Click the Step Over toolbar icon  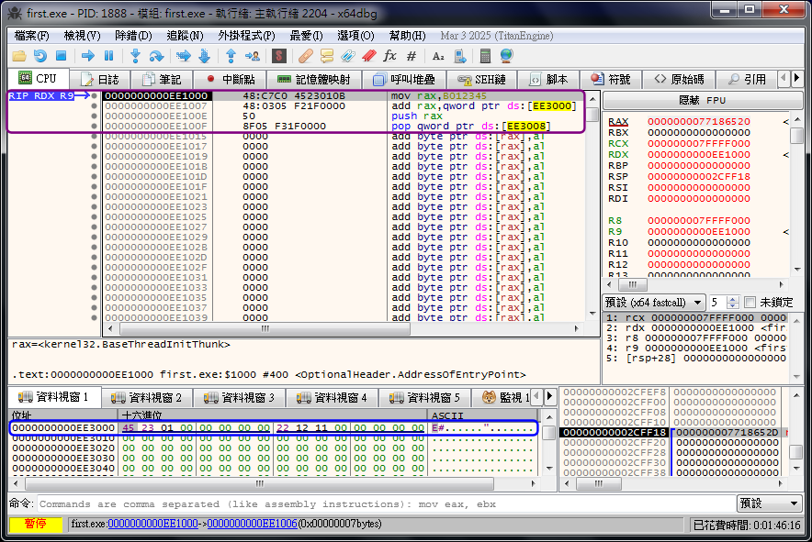click(156, 56)
